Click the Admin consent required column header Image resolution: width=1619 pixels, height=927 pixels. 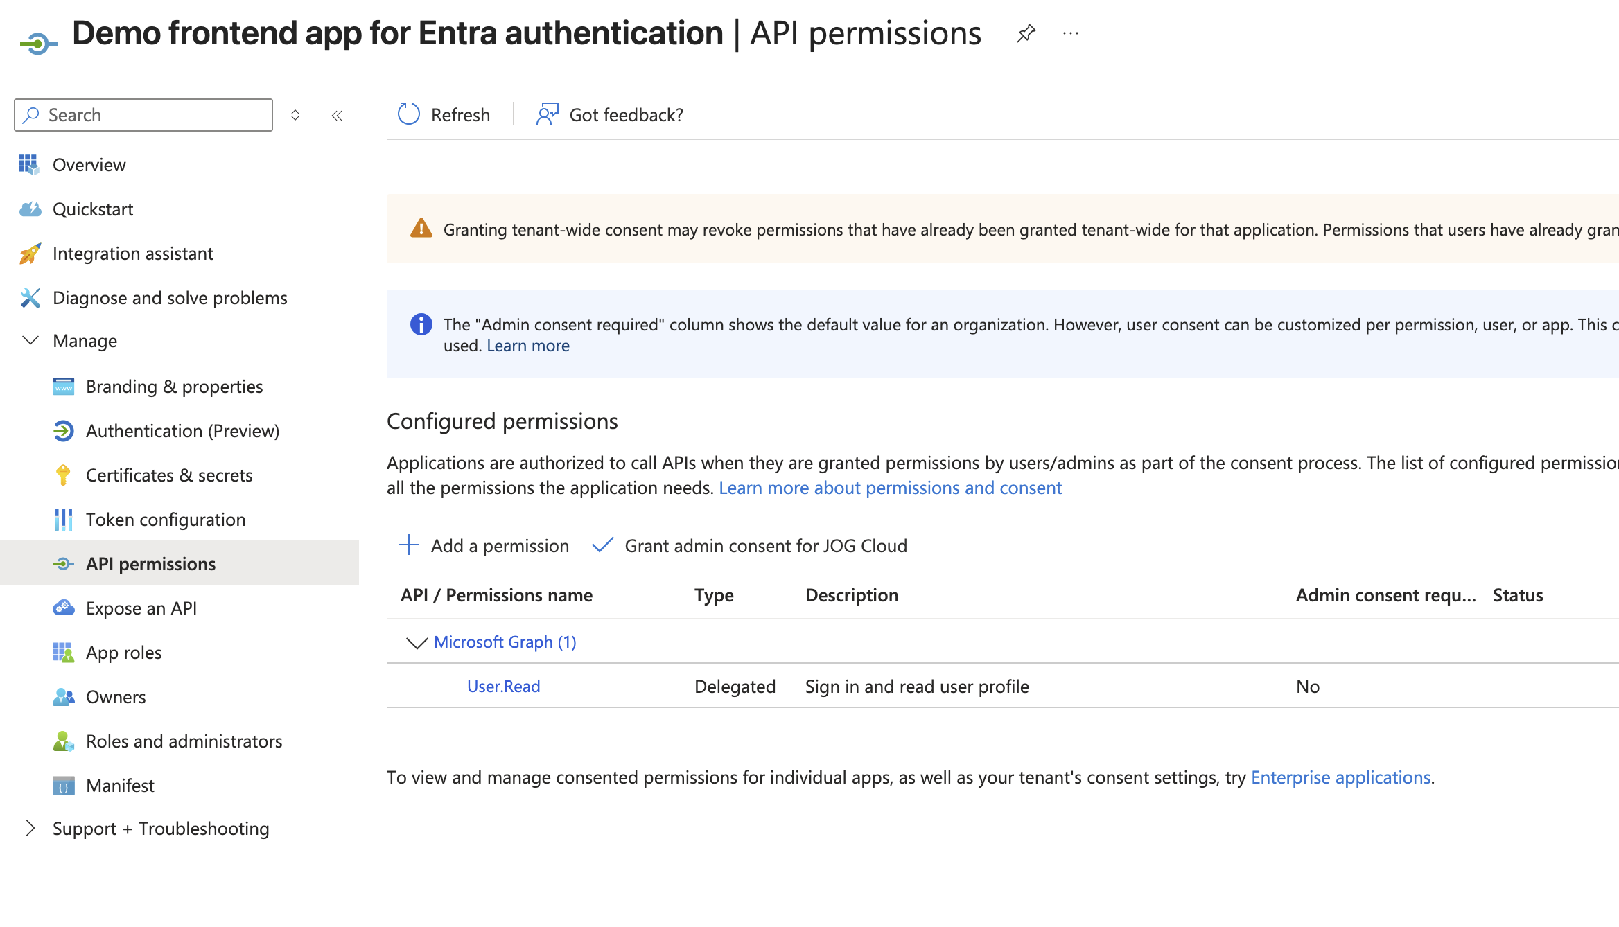pyautogui.click(x=1386, y=595)
